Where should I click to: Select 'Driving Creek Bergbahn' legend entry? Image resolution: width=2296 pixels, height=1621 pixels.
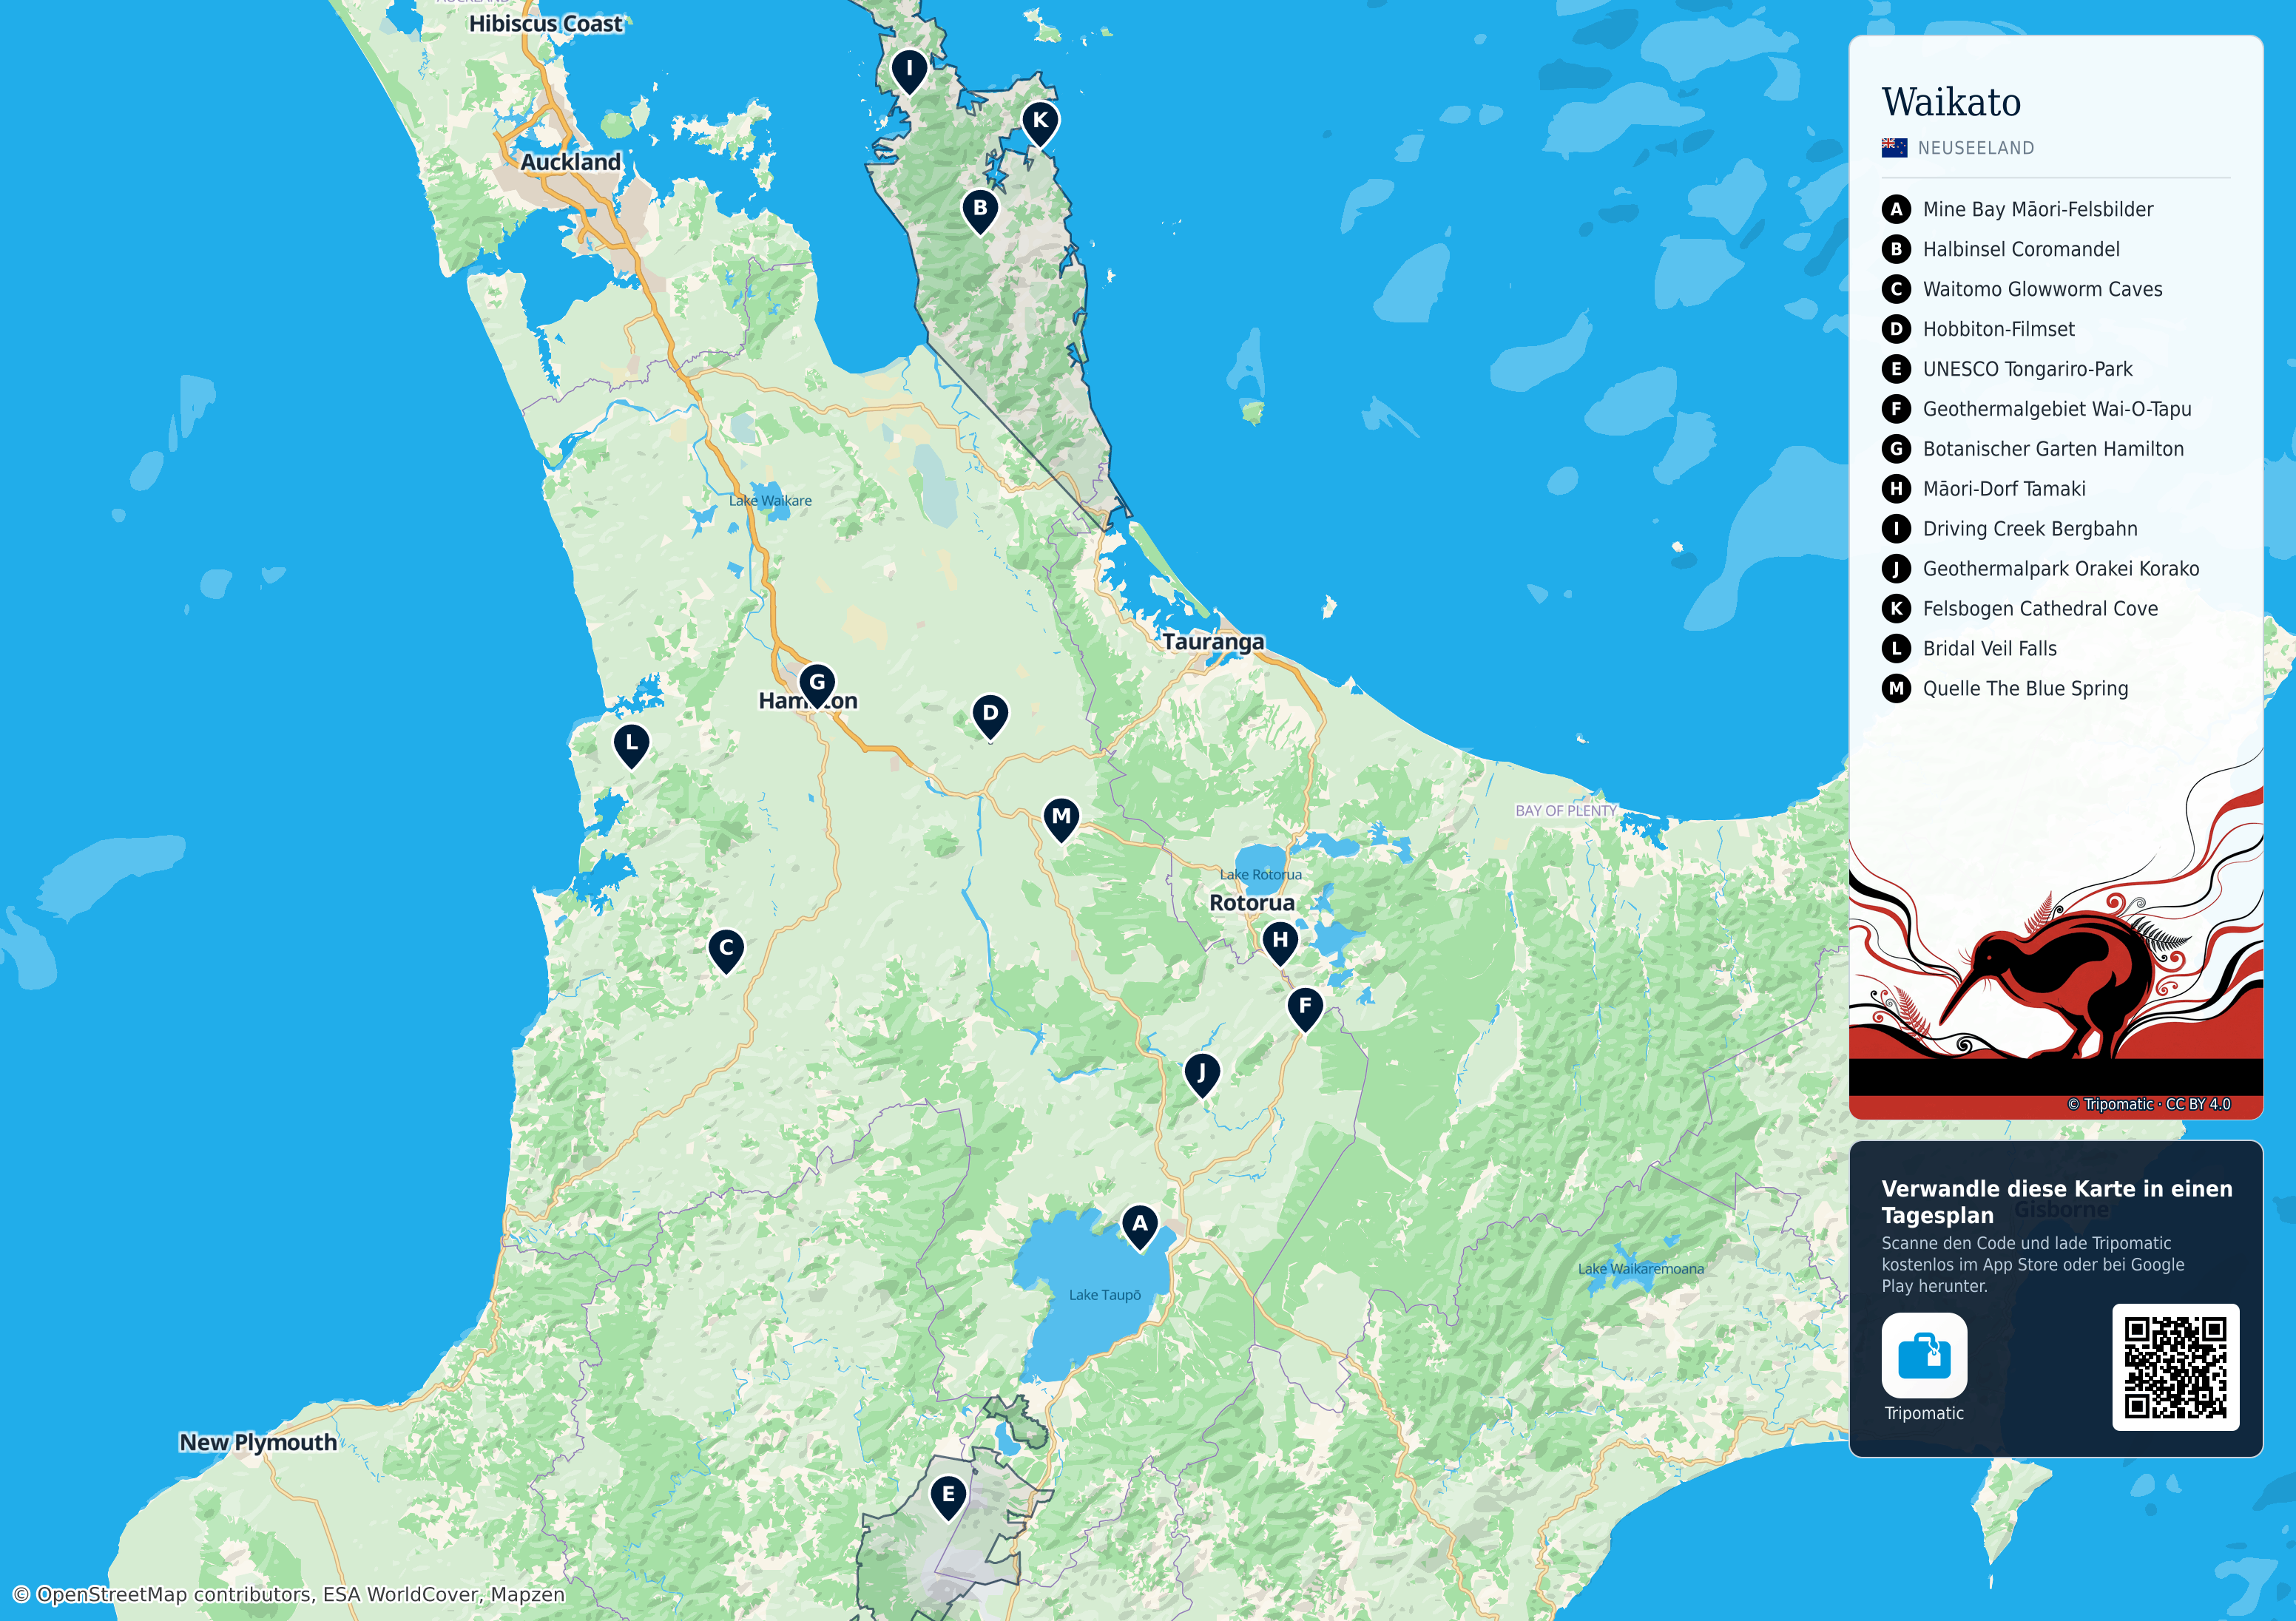[x=2030, y=529]
